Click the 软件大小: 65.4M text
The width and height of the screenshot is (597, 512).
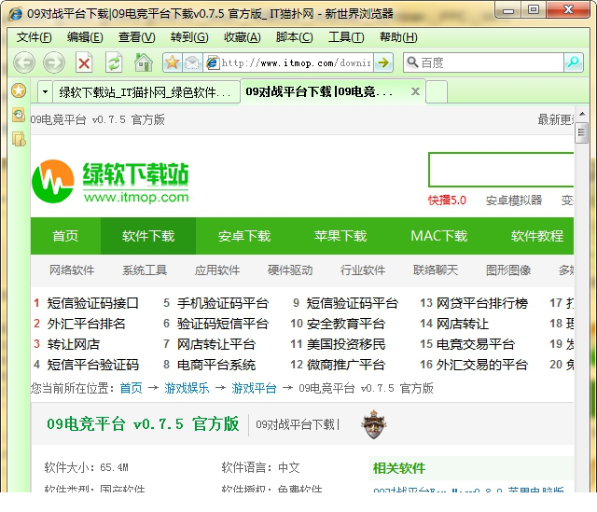point(86,467)
